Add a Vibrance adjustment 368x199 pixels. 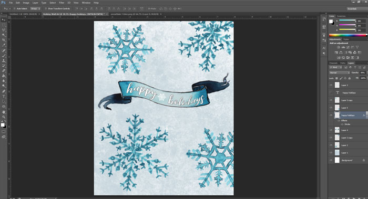tap(357, 47)
